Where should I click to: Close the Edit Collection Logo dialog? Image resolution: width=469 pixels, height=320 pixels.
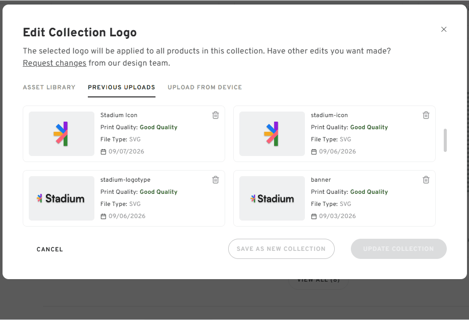[444, 29]
